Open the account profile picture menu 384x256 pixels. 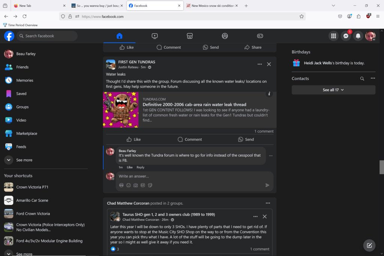370,36
